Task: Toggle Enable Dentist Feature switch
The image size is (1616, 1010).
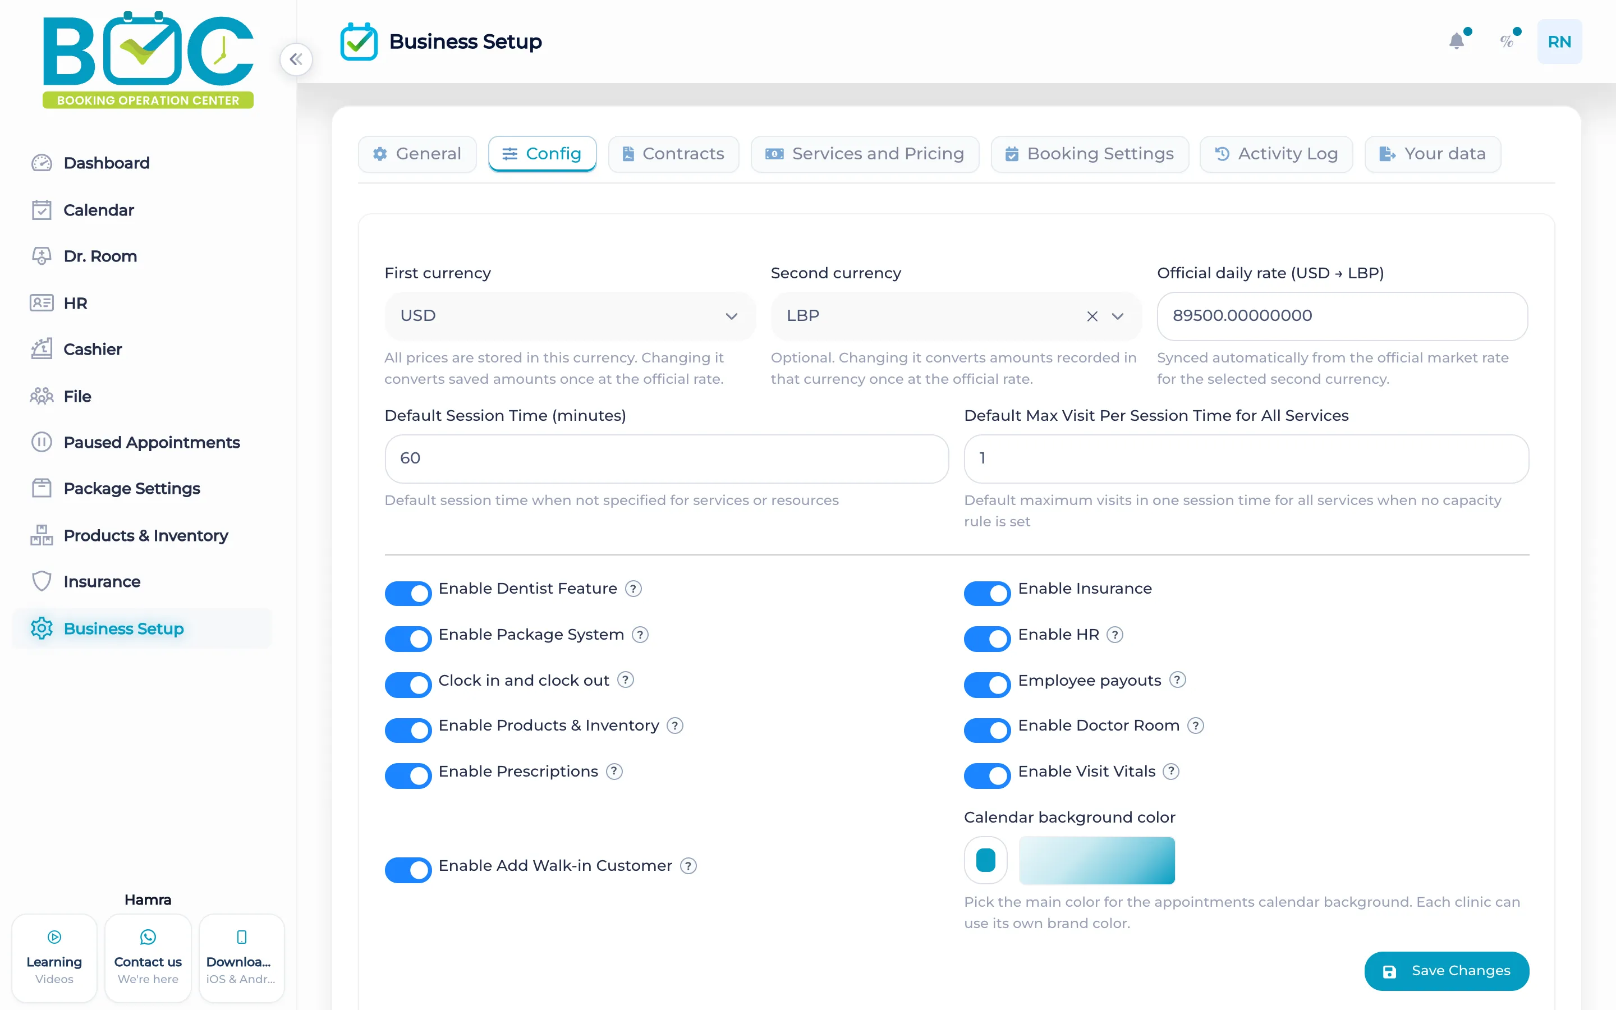Action: 408,593
